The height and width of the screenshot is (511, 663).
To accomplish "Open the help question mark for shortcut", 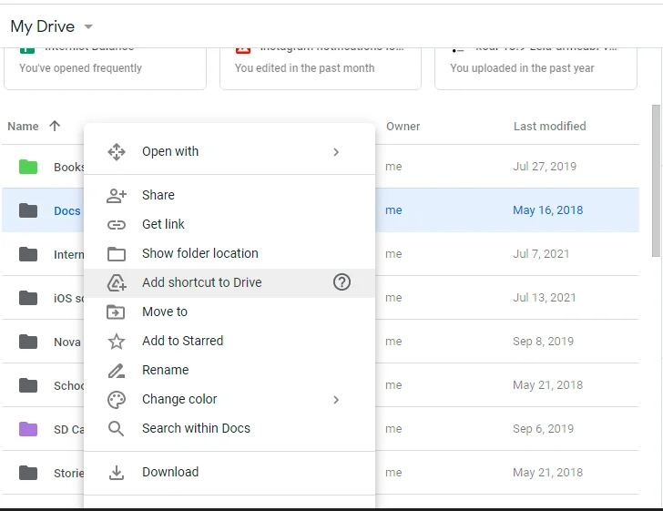I will pyautogui.click(x=342, y=282).
